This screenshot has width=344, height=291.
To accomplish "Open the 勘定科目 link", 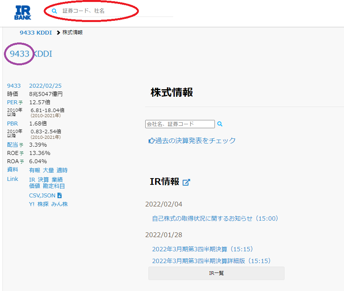I will pos(54,186).
